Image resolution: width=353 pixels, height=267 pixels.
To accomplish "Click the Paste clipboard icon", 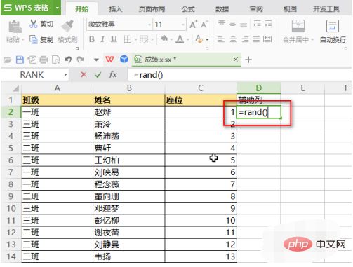I will point(15,27).
